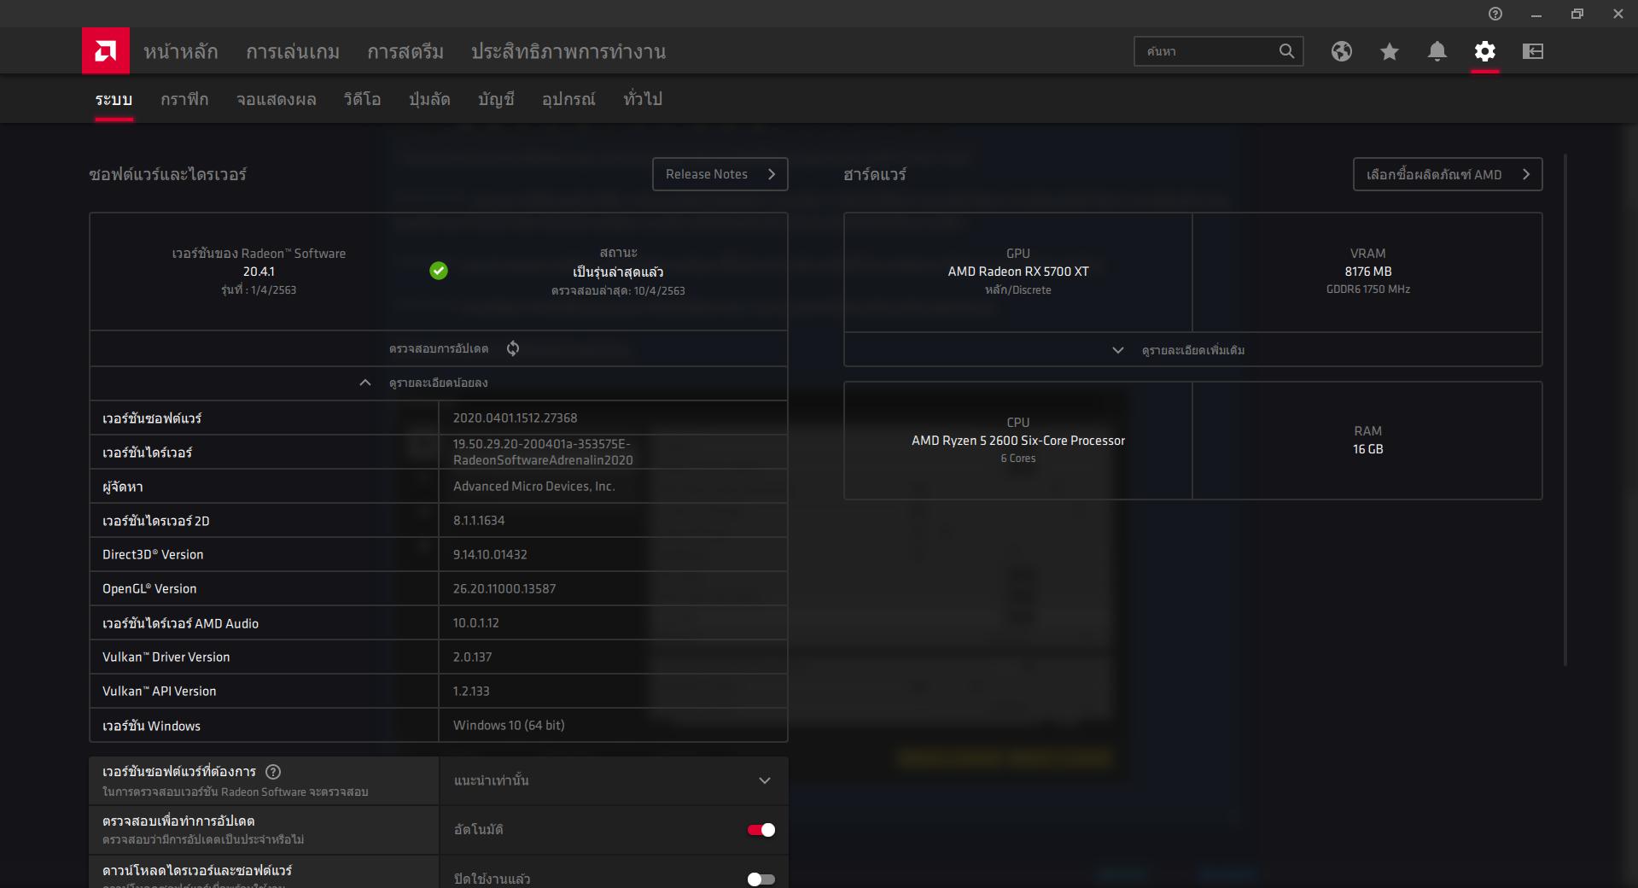The height and width of the screenshot is (888, 1638).
Task: Collapse details with ดูรายละเอียดน้อยลง
Action: pyautogui.click(x=439, y=383)
